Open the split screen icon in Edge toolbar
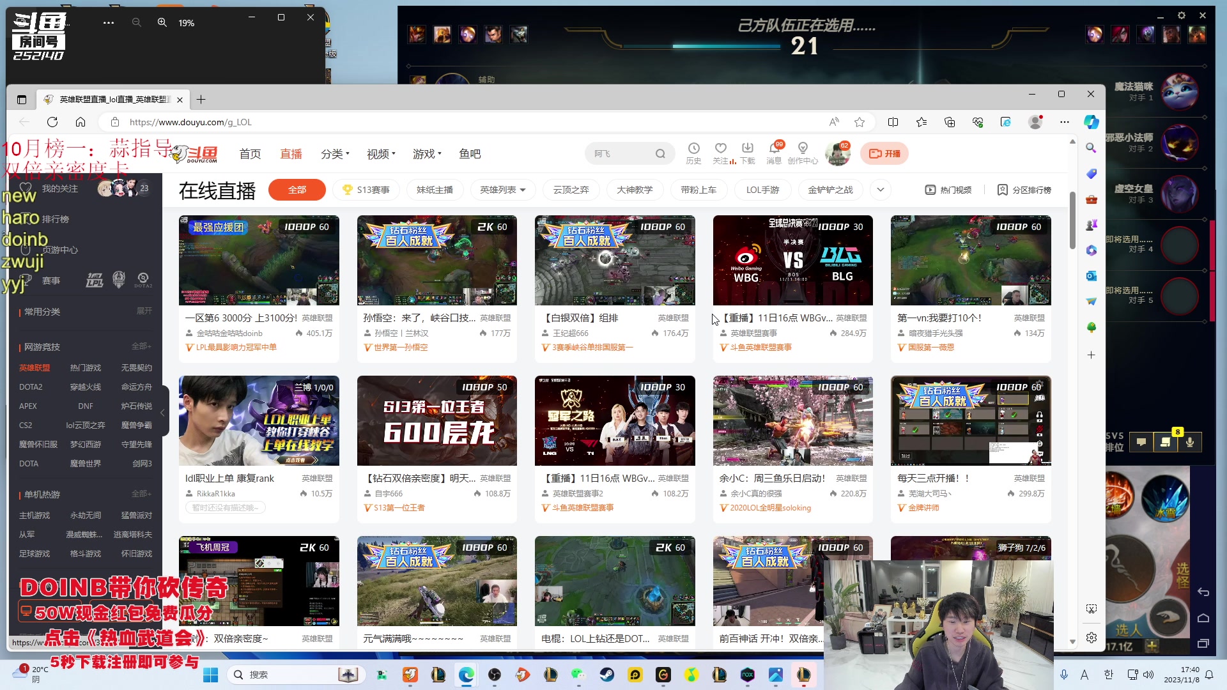The image size is (1227, 690). [893, 122]
